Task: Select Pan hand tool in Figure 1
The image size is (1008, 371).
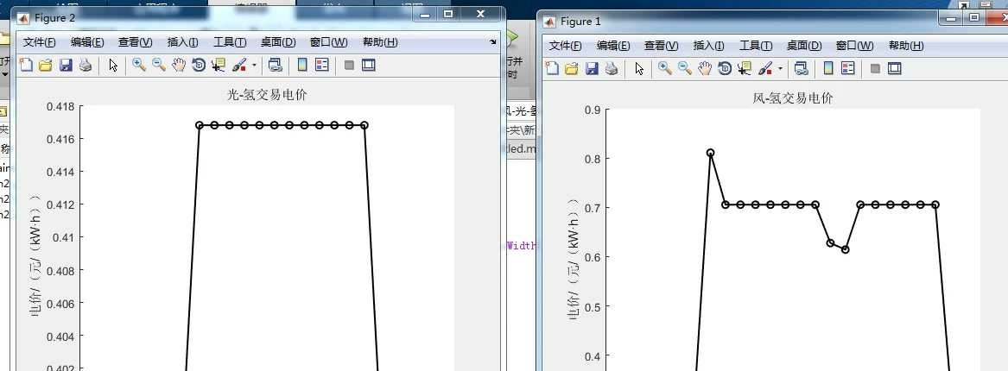Action: [705, 68]
